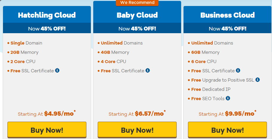The image size is (272, 139).
Task: Buy the Hatchling Cloud plan now
Action: (47, 130)
